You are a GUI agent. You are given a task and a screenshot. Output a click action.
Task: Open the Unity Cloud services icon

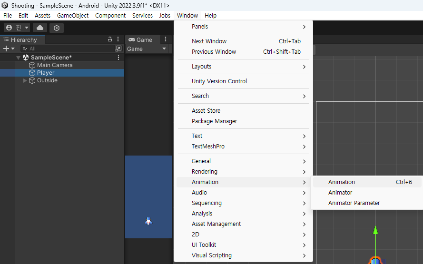[40, 28]
